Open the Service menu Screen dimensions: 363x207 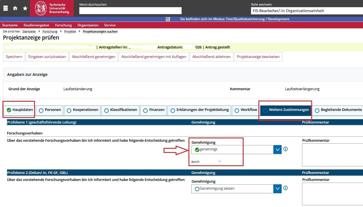pos(110,25)
